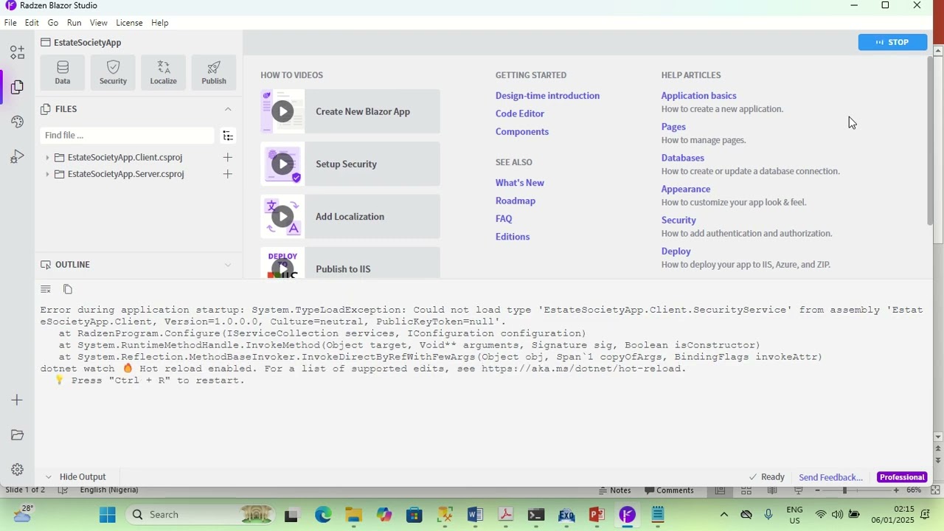Open Pages help article
The width and height of the screenshot is (944, 531).
click(x=673, y=127)
